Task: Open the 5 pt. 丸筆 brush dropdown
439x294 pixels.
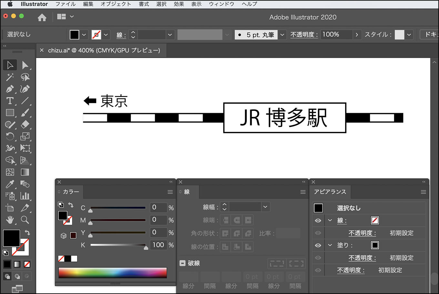Action: [x=282, y=34]
